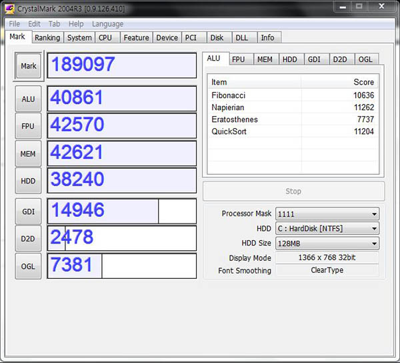Screen dimensions: 400x363
Task: Run the GDI benchmark button
Action: point(28,212)
